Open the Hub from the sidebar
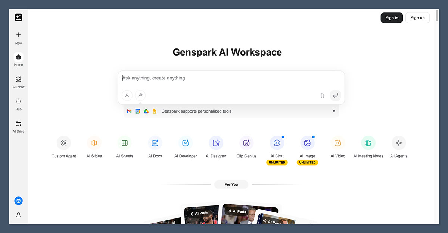448x233 pixels. click(x=18, y=104)
